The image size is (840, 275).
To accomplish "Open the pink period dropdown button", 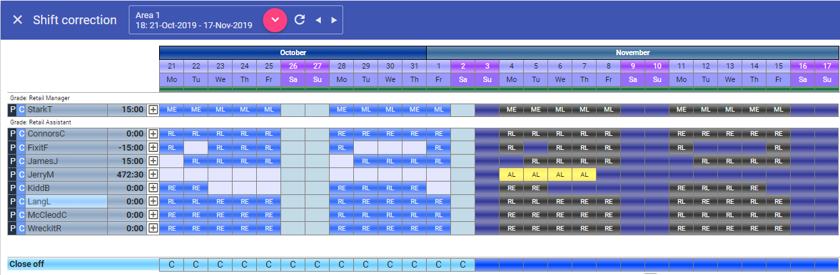I will [x=275, y=19].
